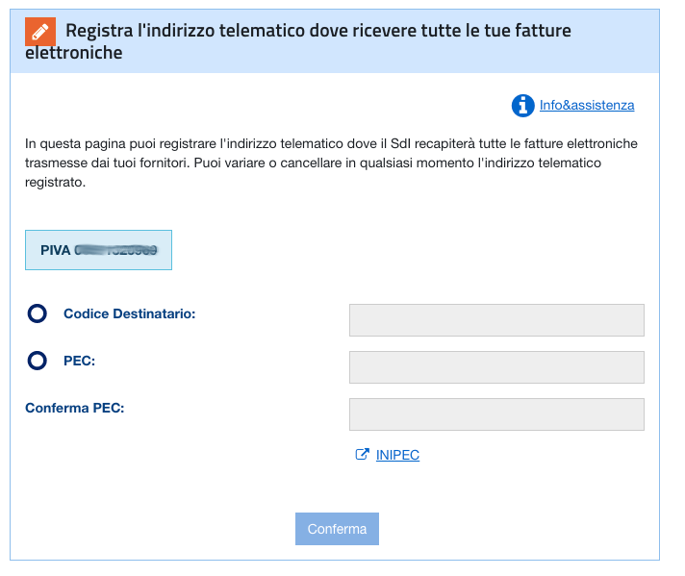This screenshot has height=576, width=685.
Task: Click the Codice Destinatario input field
Action: (x=496, y=320)
